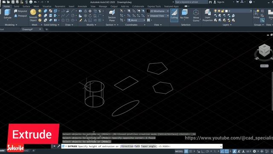Click the search binoculars icon
This screenshot has height=154, width=273.
tap(210, 2)
